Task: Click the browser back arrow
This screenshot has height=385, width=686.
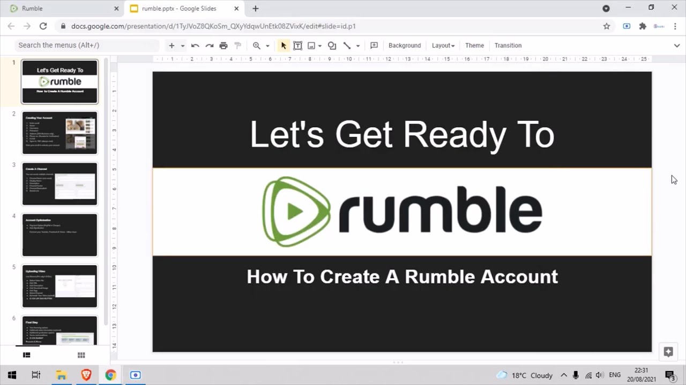Action: point(11,26)
